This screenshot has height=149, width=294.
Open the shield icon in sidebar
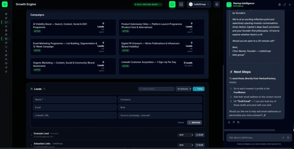[x=6, y=47]
